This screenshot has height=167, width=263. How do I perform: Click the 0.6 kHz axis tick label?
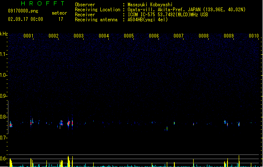(x=3, y=159)
